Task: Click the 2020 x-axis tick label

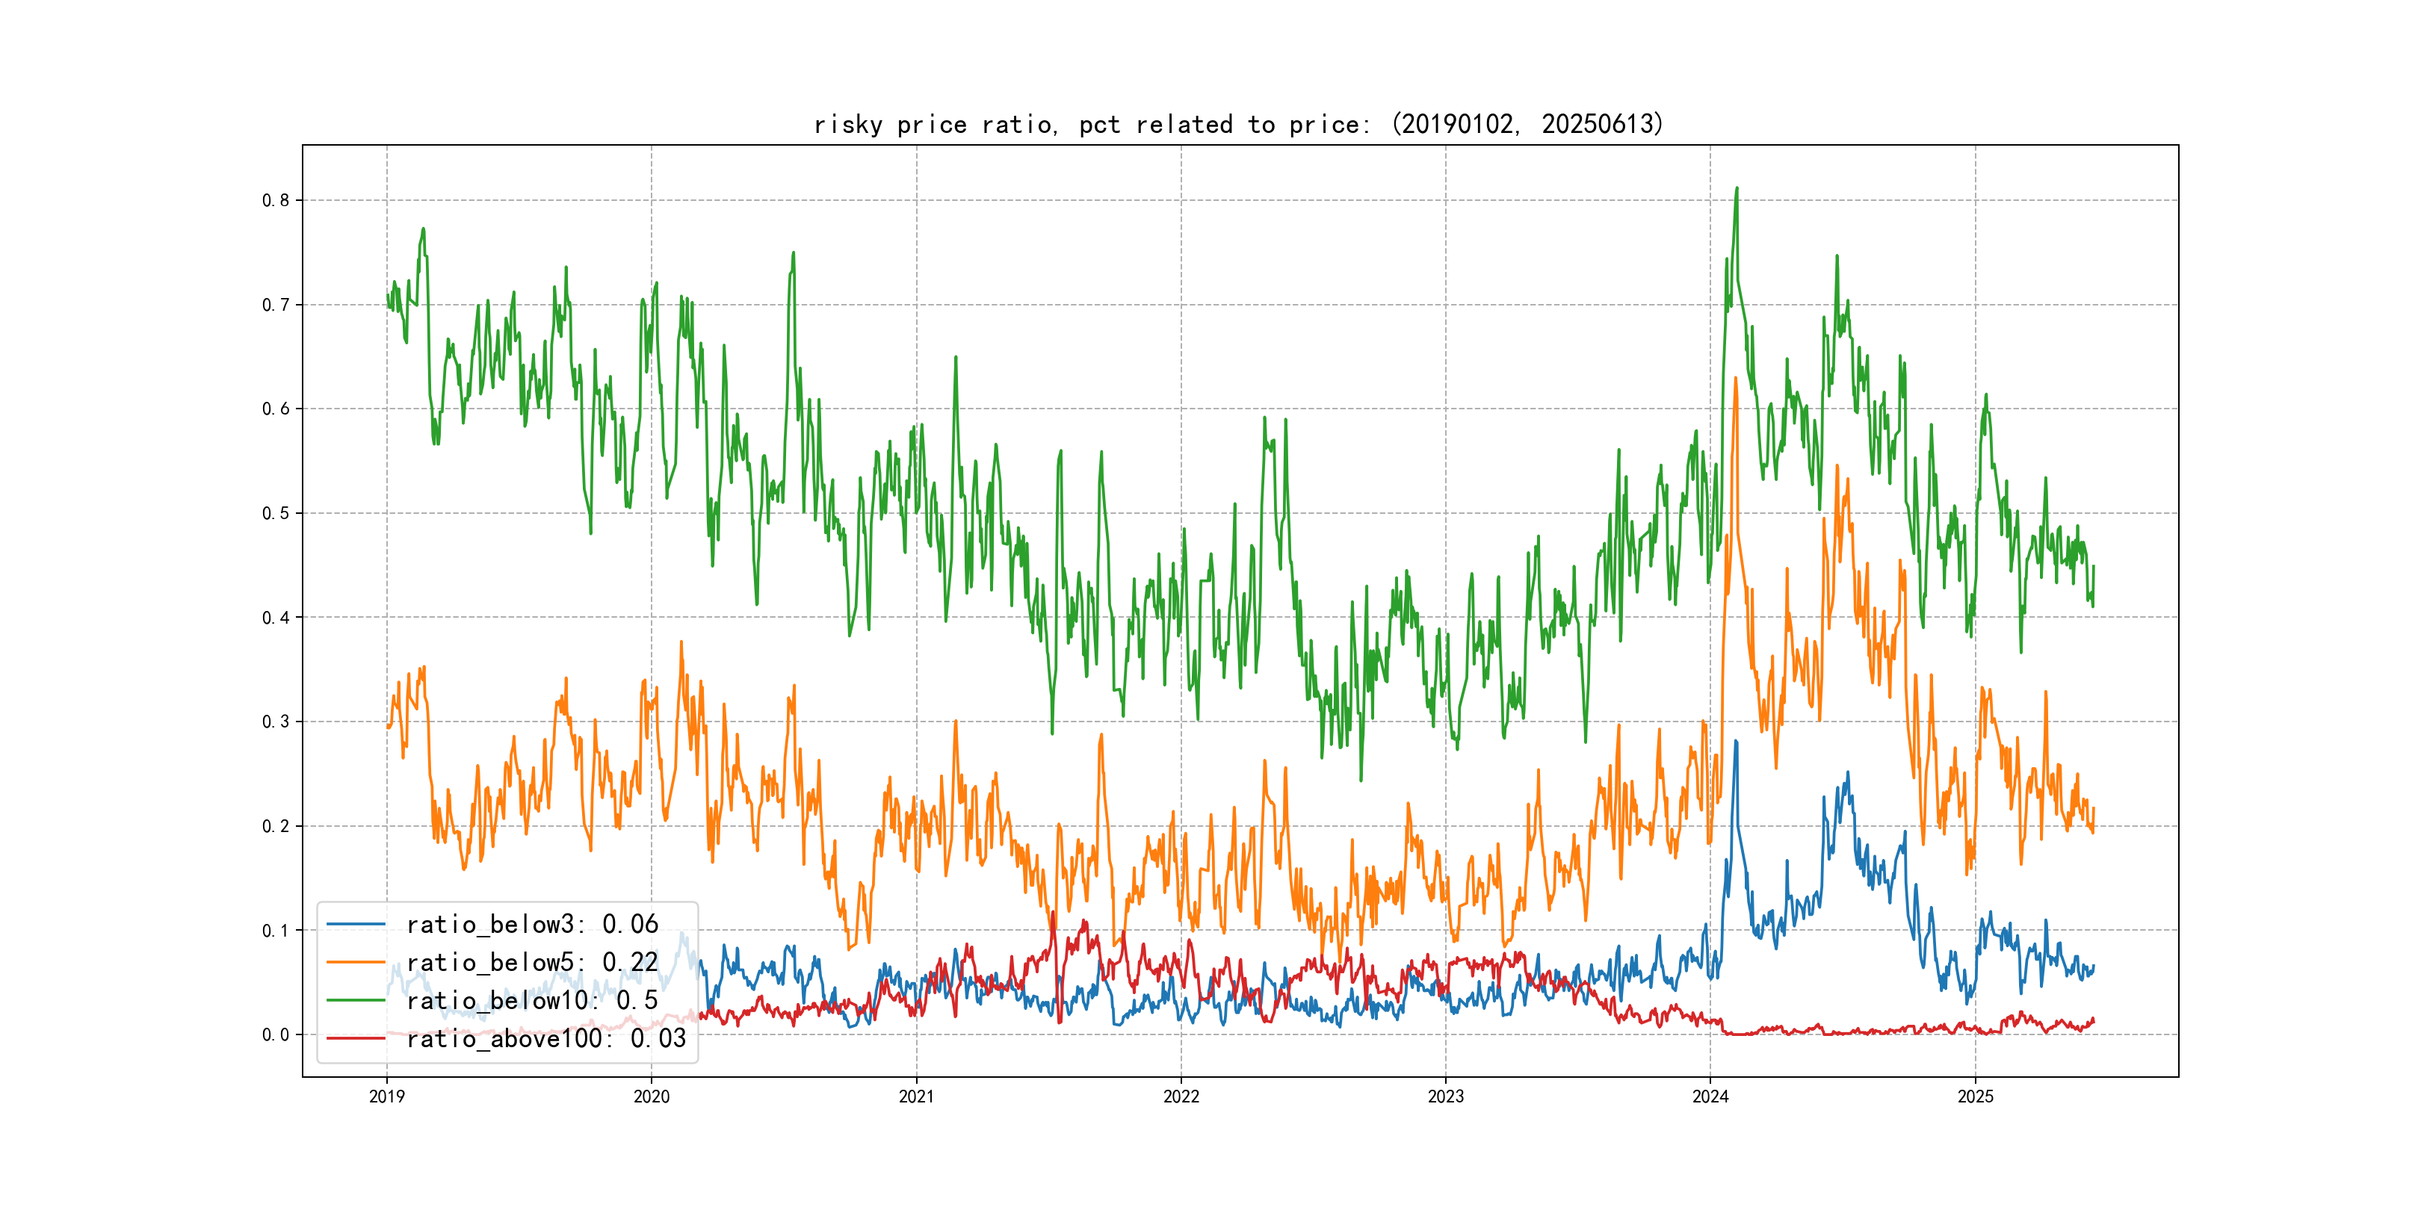Action: pyautogui.click(x=652, y=1096)
